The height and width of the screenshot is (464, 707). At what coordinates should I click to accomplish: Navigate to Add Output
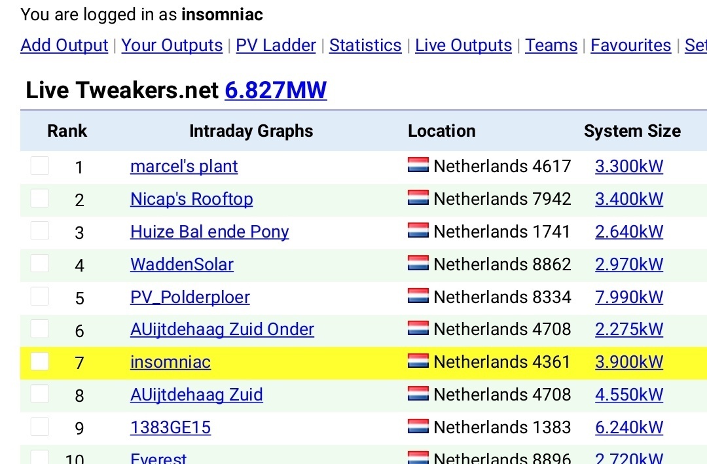tap(64, 45)
